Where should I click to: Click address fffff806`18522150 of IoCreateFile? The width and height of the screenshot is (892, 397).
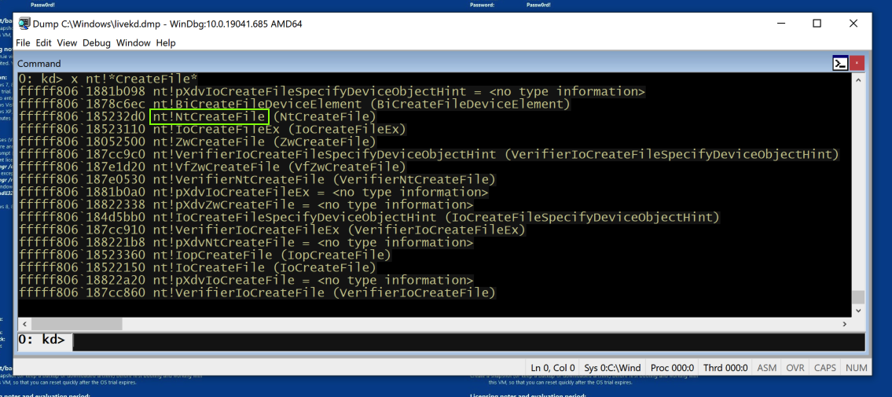coord(83,268)
